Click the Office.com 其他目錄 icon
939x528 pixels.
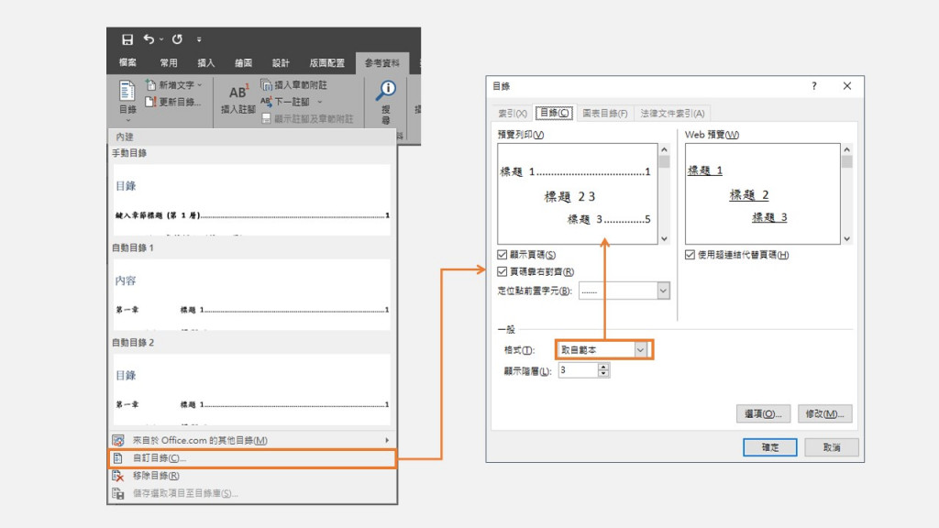(x=118, y=441)
